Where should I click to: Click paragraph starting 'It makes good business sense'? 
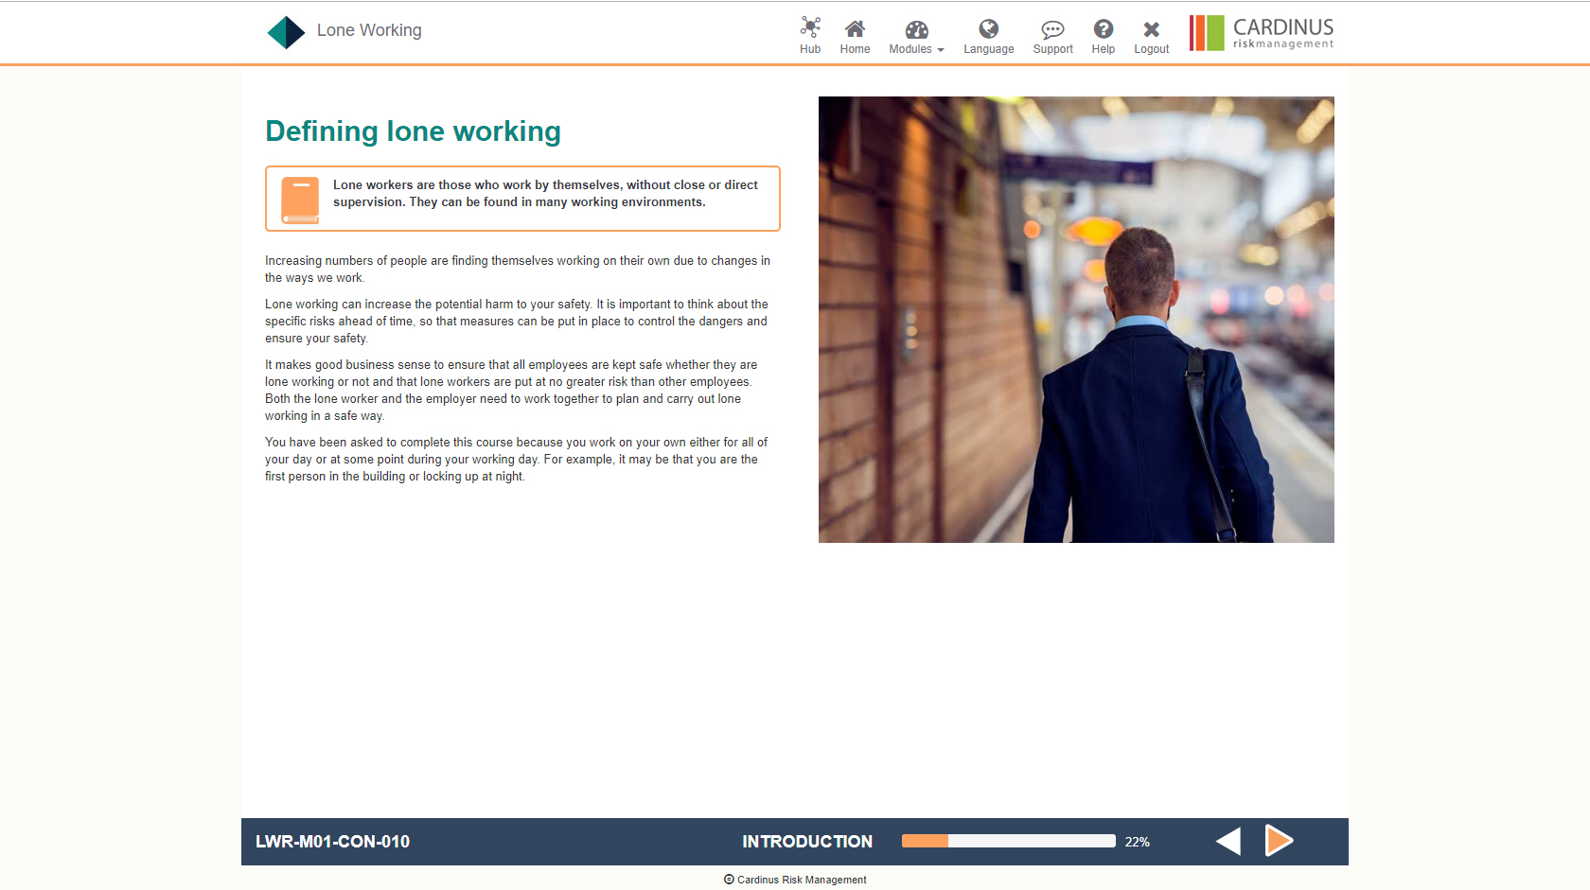[x=511, y=390]
